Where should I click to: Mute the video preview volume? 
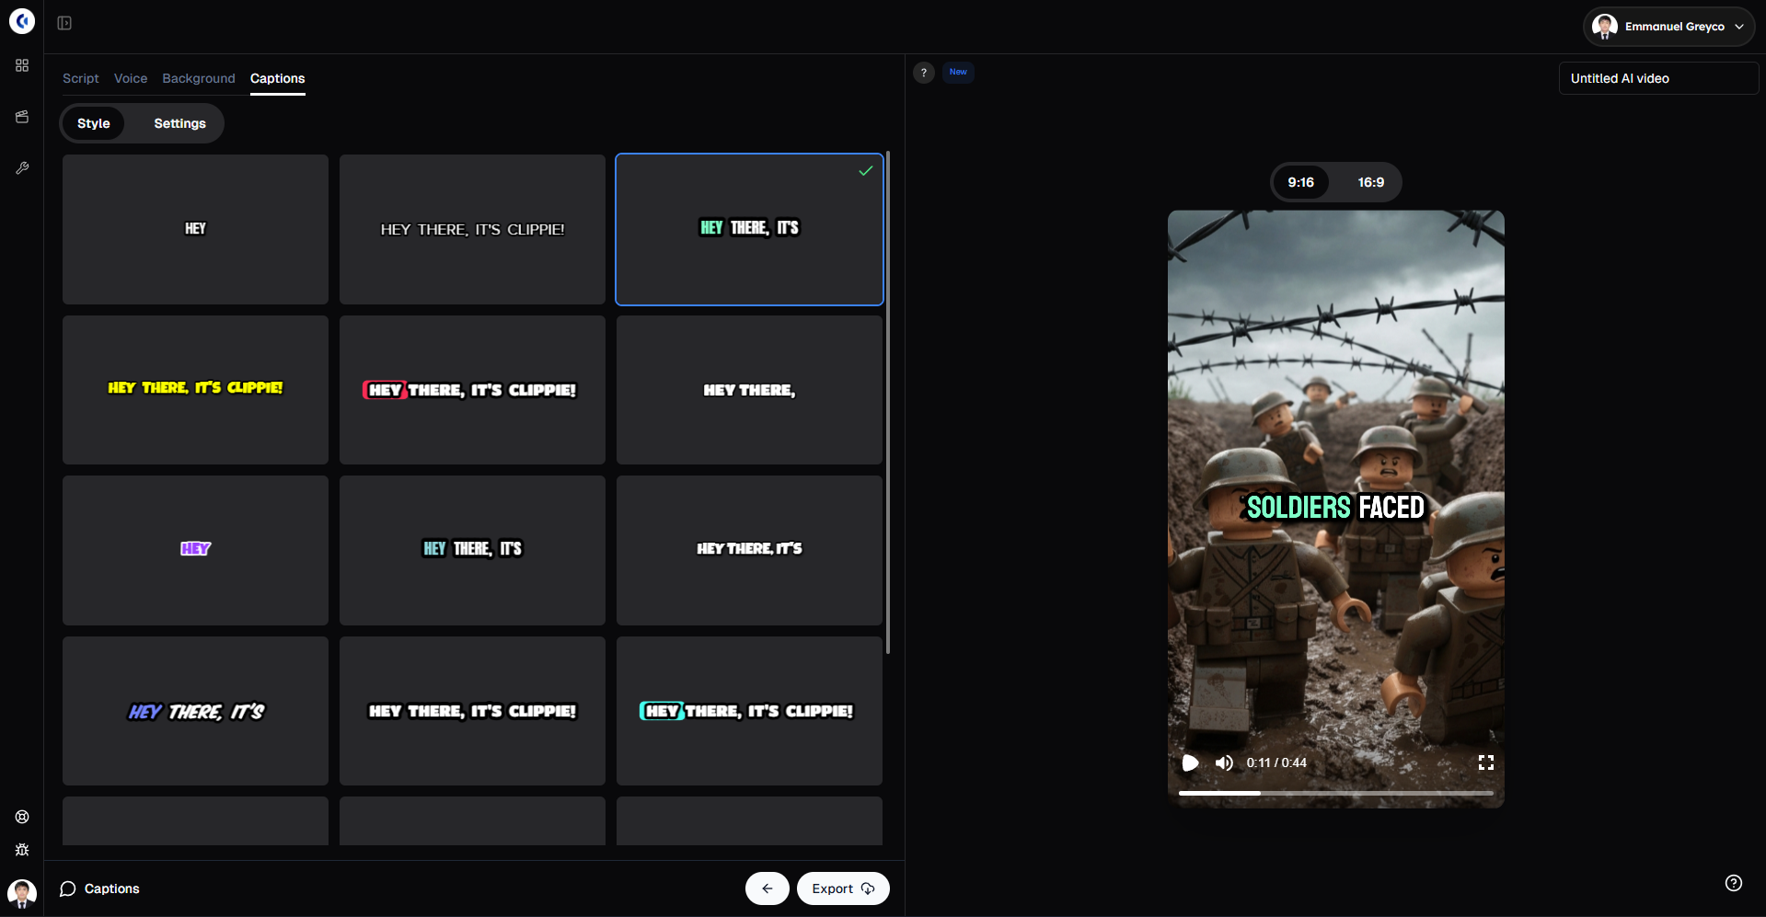tap(1224, 762)
